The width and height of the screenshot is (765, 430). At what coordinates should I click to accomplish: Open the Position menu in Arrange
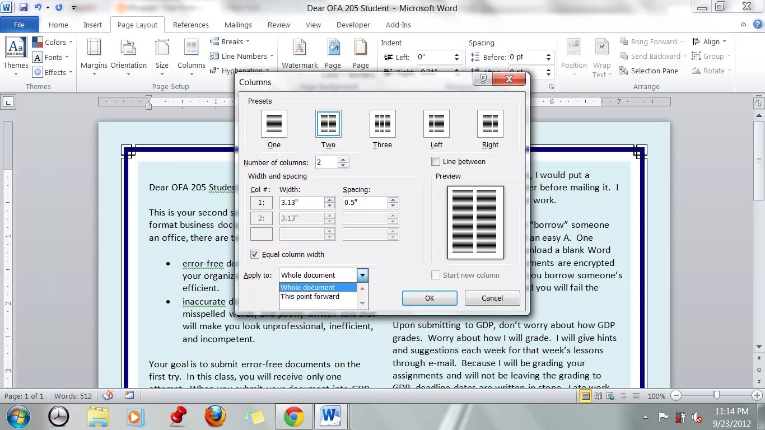574,58
